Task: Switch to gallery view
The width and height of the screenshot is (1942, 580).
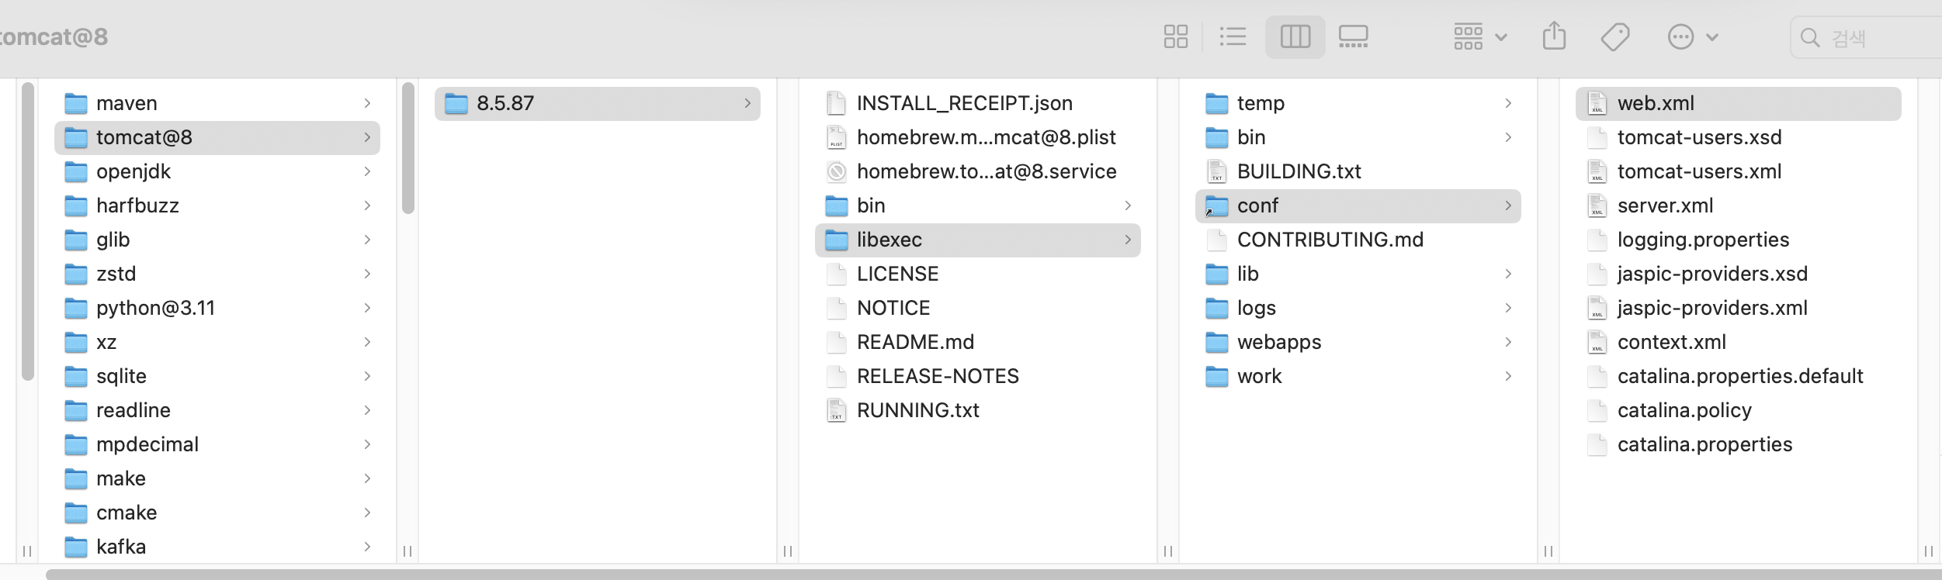Action: 1353,36
